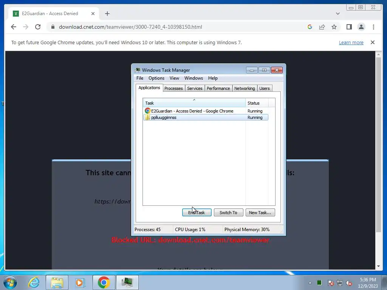
Task: Click Task Manager title bar icon
Action: pyautogui.click(x=138, y=70)
